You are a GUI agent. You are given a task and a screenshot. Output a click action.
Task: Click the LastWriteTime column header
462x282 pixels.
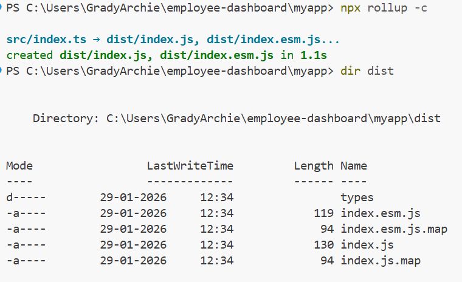190,166
